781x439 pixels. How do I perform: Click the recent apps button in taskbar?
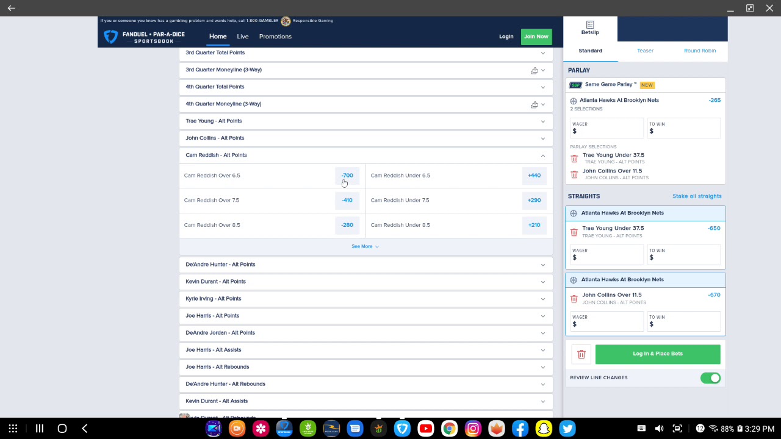pyautogui.click(x=39, y=429)
